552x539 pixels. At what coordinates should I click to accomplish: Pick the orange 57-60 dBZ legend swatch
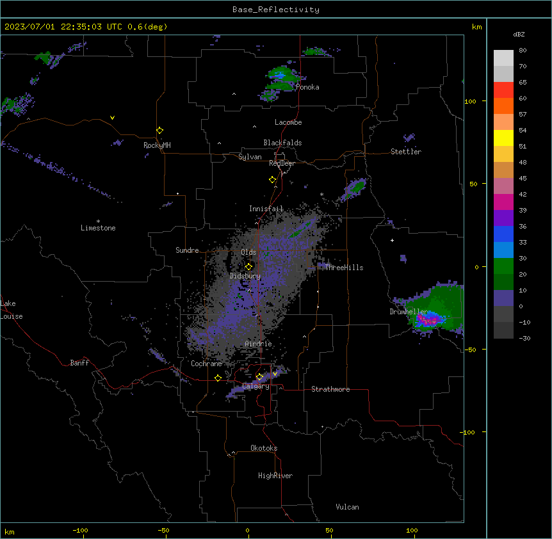coord(503,106)
